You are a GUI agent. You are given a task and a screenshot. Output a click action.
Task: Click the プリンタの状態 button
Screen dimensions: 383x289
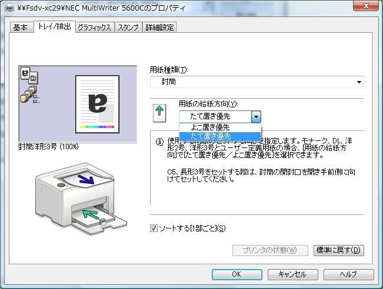point(270,250)
